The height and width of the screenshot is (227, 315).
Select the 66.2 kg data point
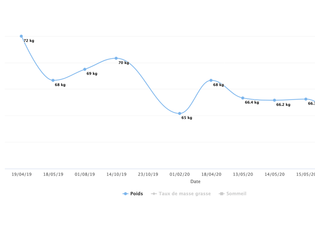[x=274, y=100]
